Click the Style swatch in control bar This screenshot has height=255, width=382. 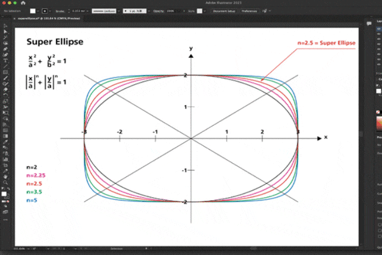click(199, 11)
